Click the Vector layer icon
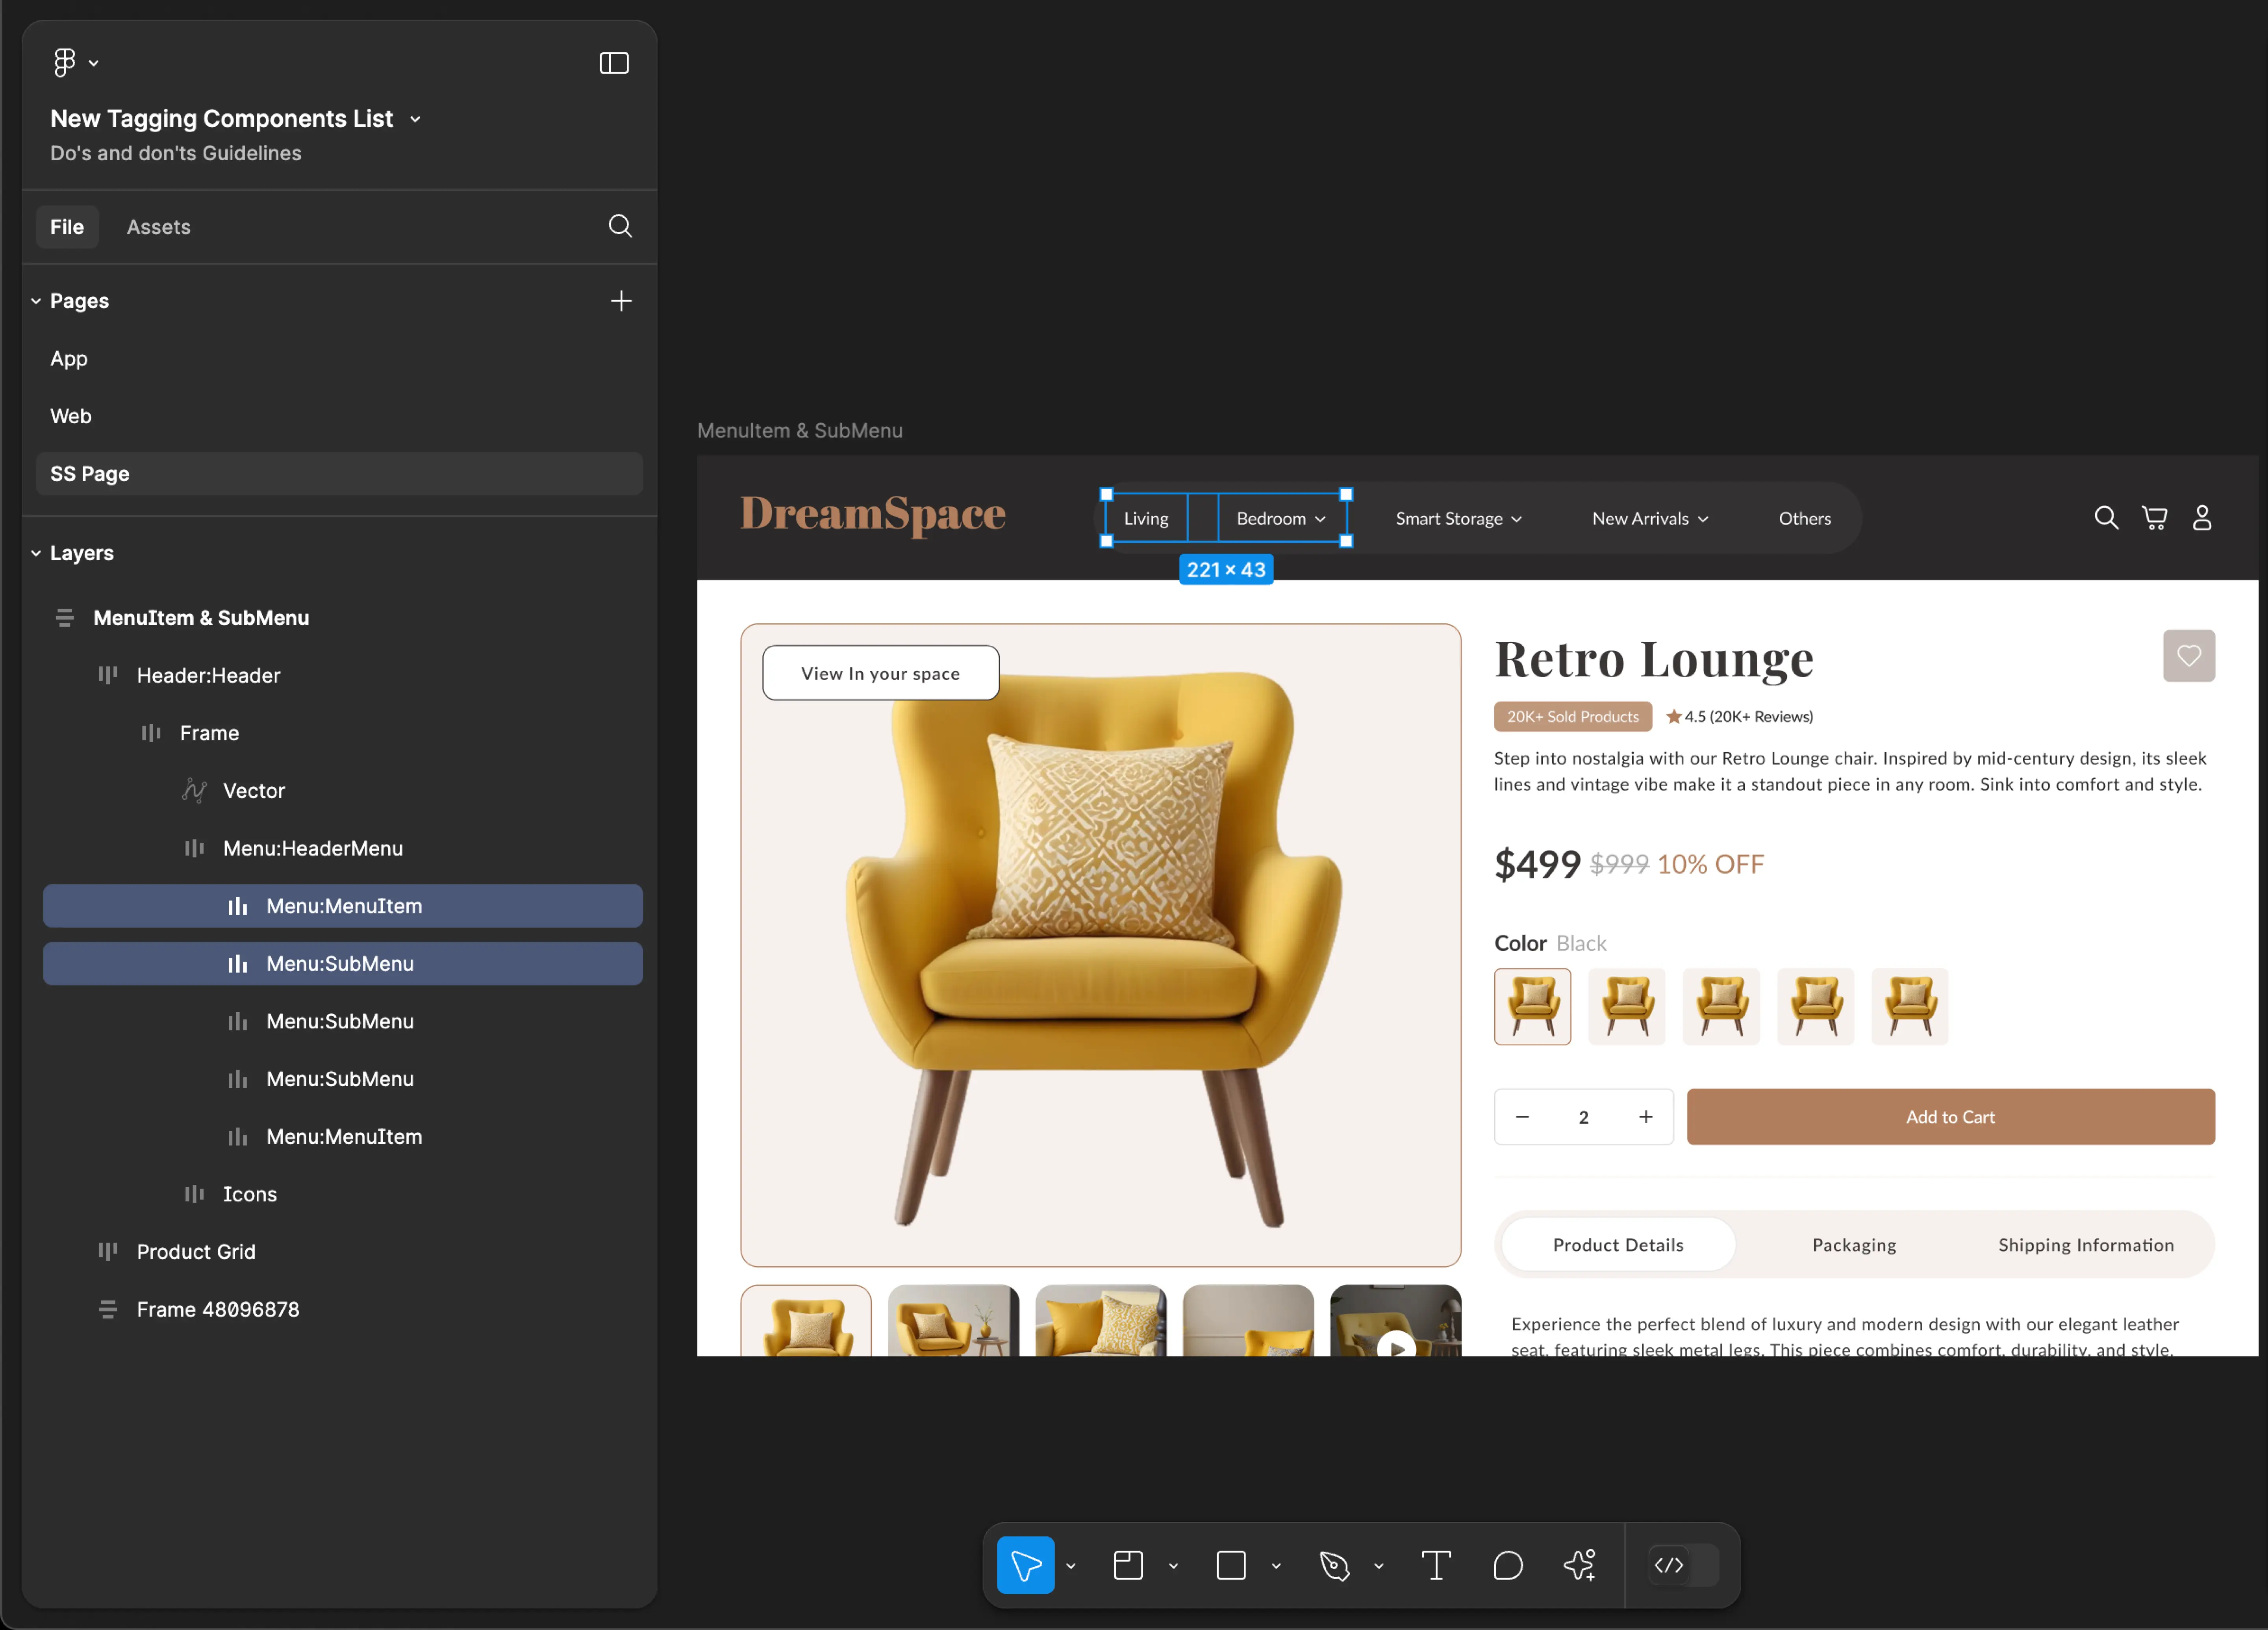Screen dimensions: 2268x1630 194,790
